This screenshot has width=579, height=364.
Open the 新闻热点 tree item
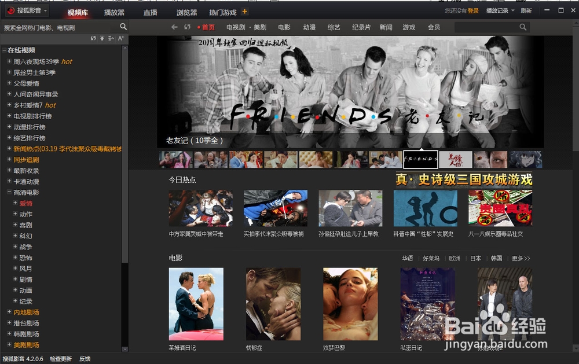pos(67,149)
